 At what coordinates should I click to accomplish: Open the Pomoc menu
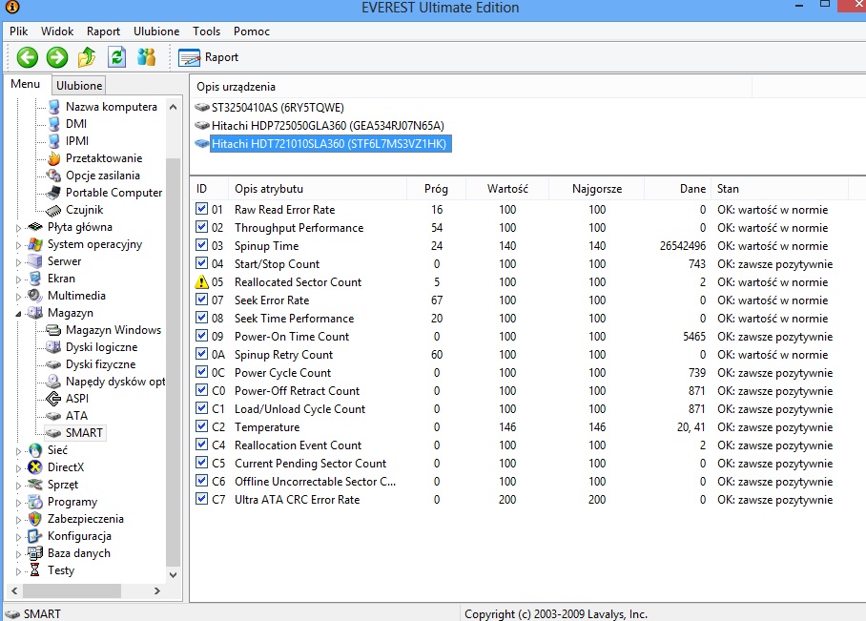[x=251, y=31]
